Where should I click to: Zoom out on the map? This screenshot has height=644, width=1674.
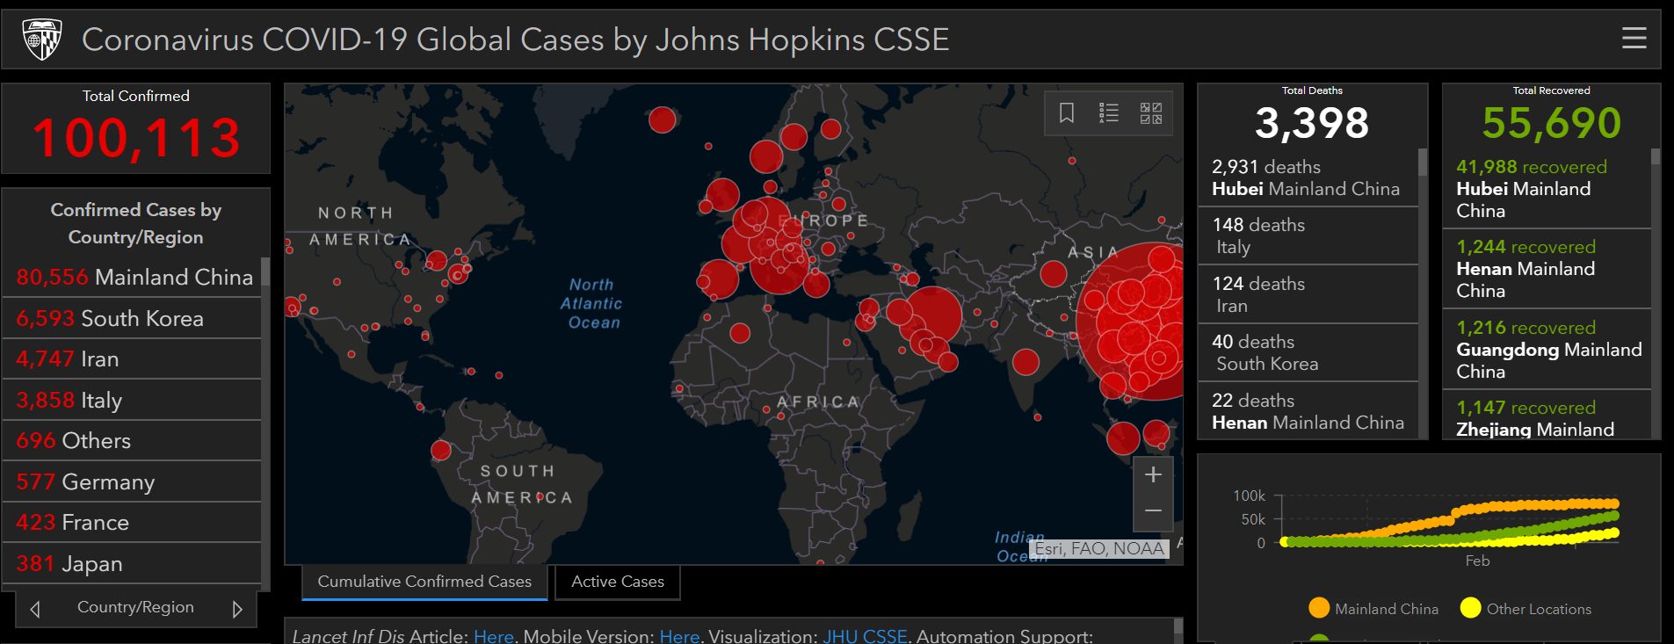[x=1153, y=511]
